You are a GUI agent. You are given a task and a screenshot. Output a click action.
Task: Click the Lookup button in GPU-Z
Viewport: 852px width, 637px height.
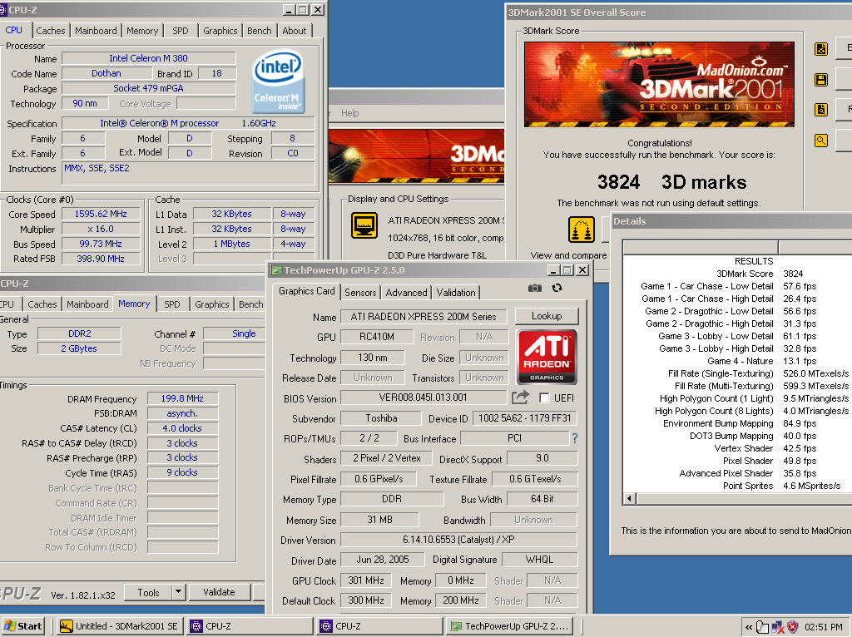(x=547, y=315)
